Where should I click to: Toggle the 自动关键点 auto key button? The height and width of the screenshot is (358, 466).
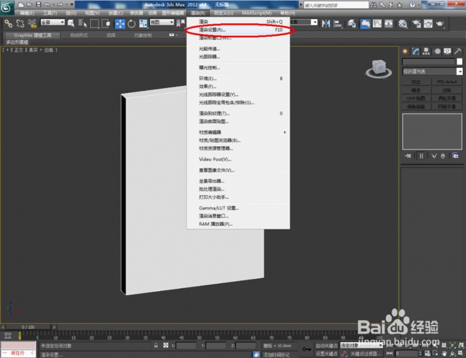point(327,346)
